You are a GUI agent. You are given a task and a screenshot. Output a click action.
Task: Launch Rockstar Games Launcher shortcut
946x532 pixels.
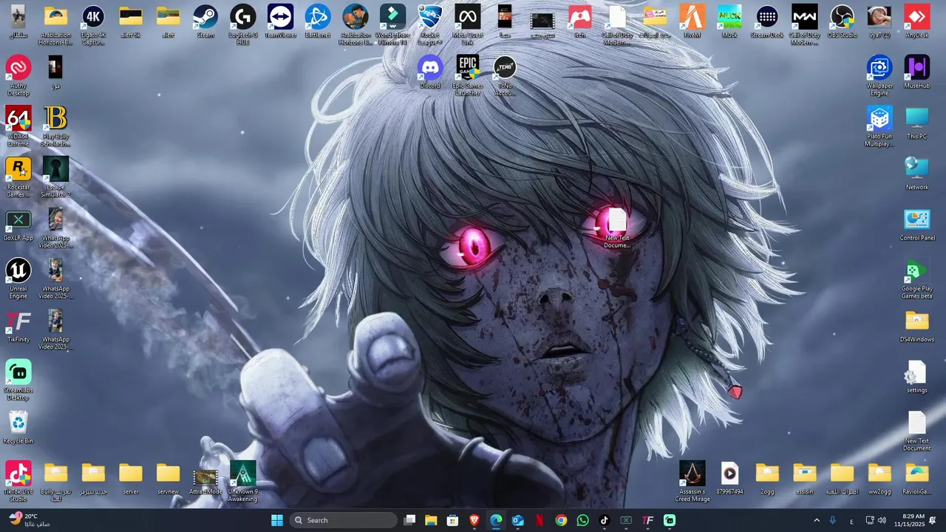click(18, 177)
